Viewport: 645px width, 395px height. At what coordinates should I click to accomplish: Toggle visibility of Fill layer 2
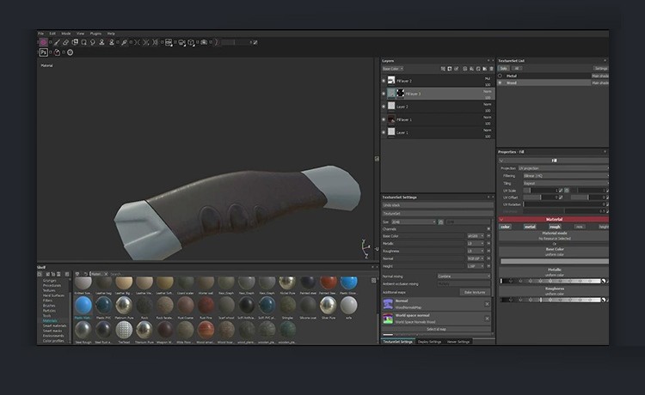pos(384,81)
